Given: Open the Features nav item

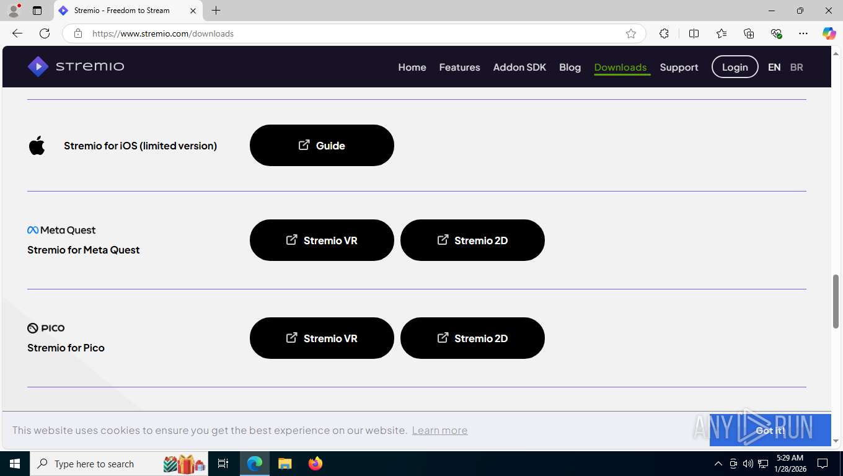Looking at the screenshot, I should point(459,67).
